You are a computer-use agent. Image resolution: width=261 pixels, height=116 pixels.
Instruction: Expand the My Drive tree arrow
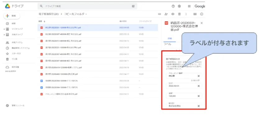[4, 29]
